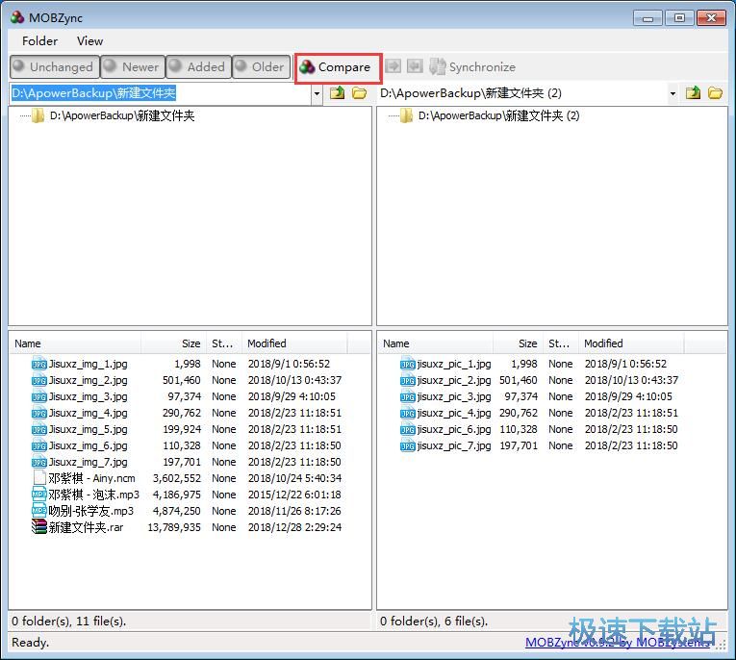The width and height of the screenshot is (736, 660).
Task: Select the left tree folder 新建文件夹
Action: pyautogui.click(x=122, y=115)
